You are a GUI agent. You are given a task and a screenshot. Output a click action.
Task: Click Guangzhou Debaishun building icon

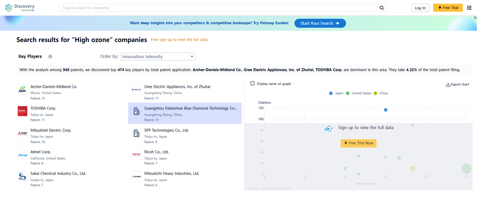pyautogui.click(x=136, y=112)
